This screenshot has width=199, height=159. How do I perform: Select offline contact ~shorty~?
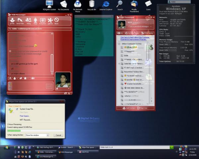(x=132, y=96)
